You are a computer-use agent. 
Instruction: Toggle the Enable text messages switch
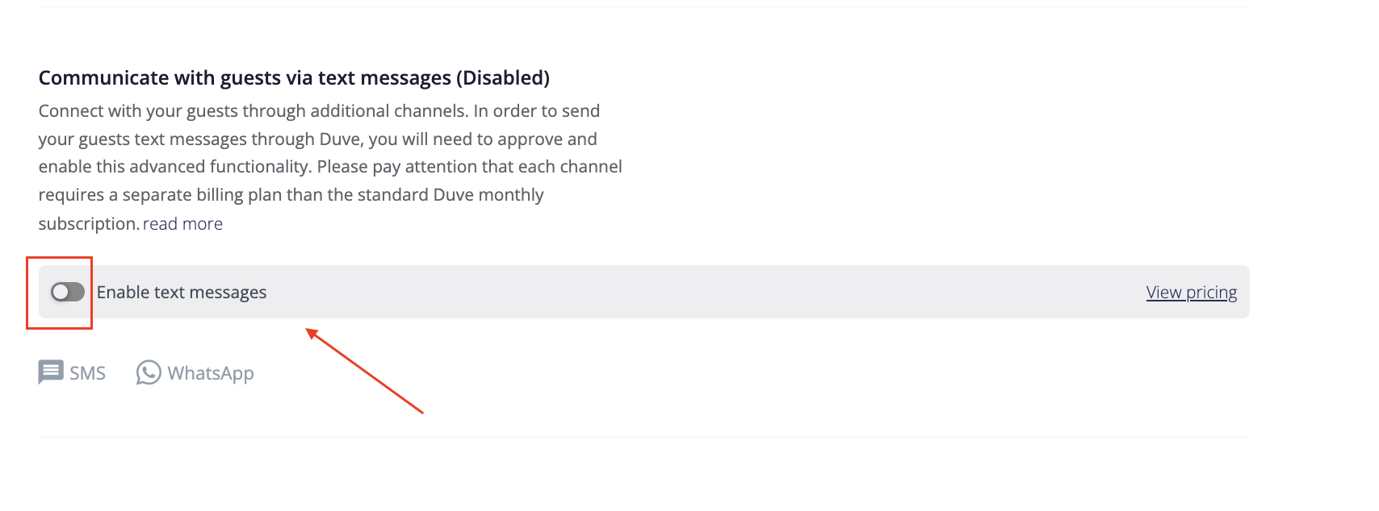[68, 292]
